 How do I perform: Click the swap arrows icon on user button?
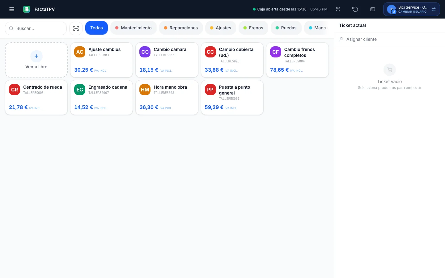[434, 9]
